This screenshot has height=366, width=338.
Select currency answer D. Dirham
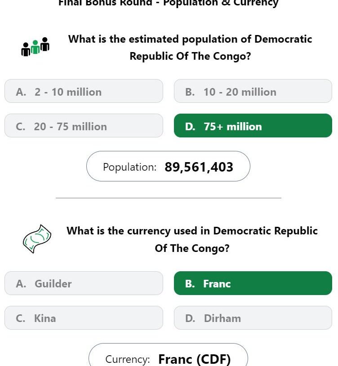253,317
